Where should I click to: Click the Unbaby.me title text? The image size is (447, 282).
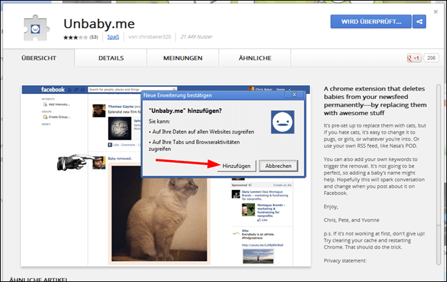click(x=99, y=24)
